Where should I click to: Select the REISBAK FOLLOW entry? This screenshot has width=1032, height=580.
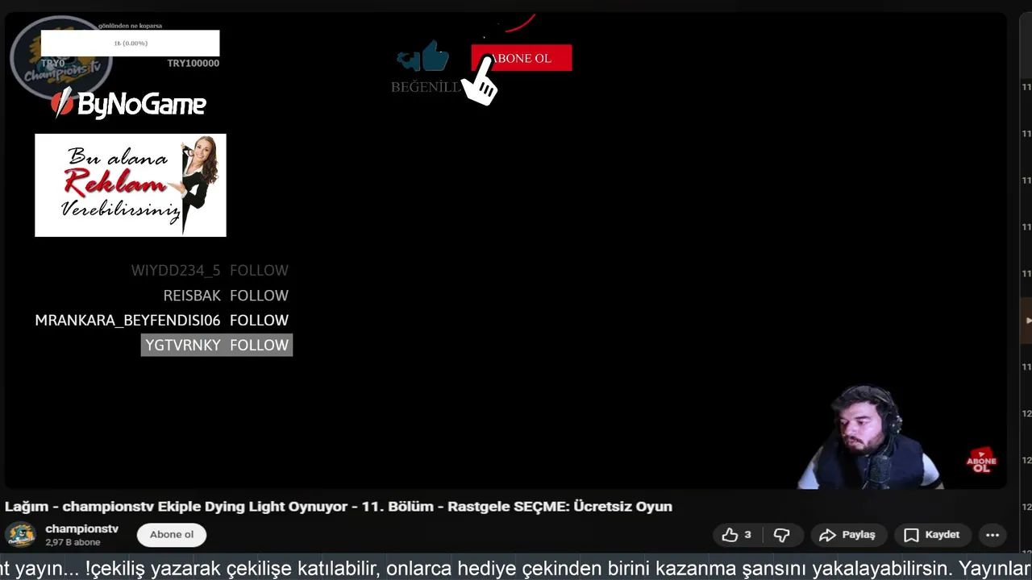tap(226, 295)
